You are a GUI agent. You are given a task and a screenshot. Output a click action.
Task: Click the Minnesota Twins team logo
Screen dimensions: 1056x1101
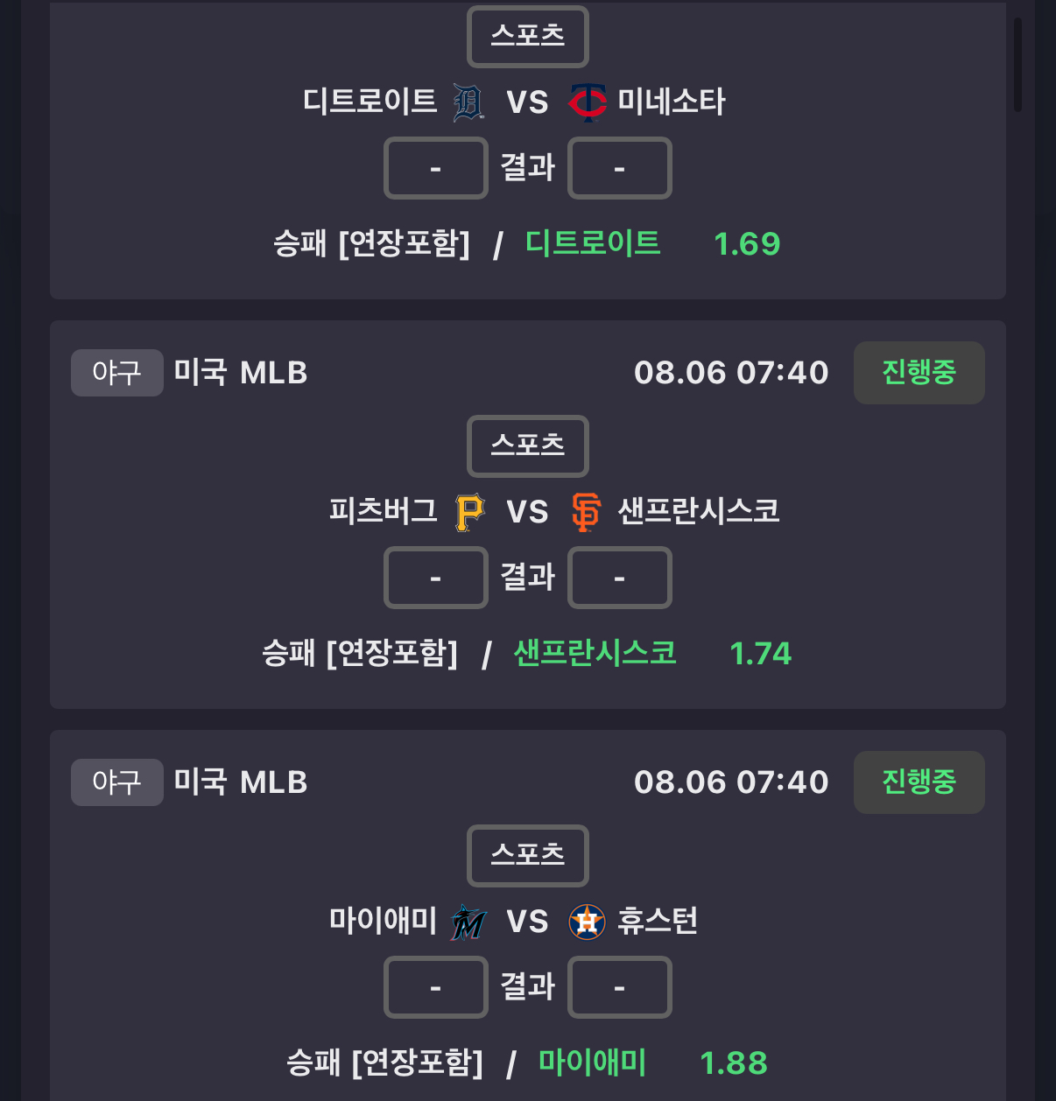pyautogui.click(x=588, y=102)
